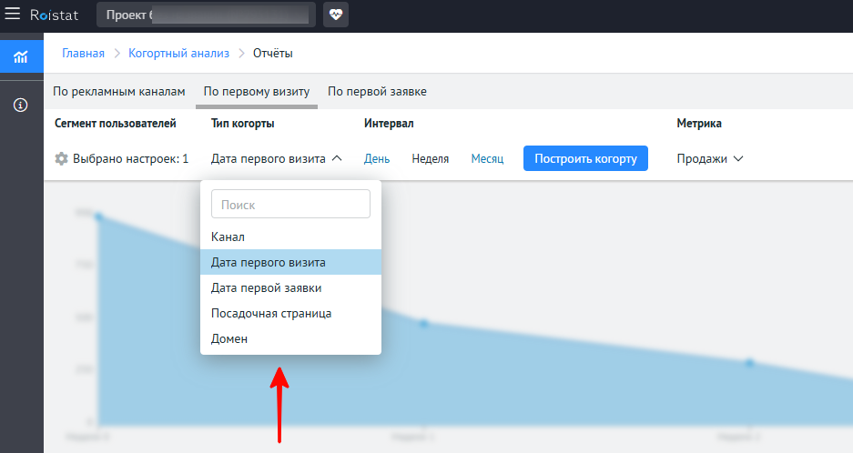Switch to По рекламным каналам tab
Screen dimensions: 853x453
[119, 92]
